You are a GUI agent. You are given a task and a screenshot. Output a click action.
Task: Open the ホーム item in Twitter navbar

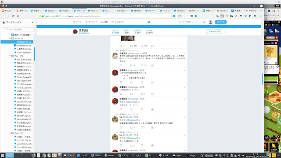[77, 22]
